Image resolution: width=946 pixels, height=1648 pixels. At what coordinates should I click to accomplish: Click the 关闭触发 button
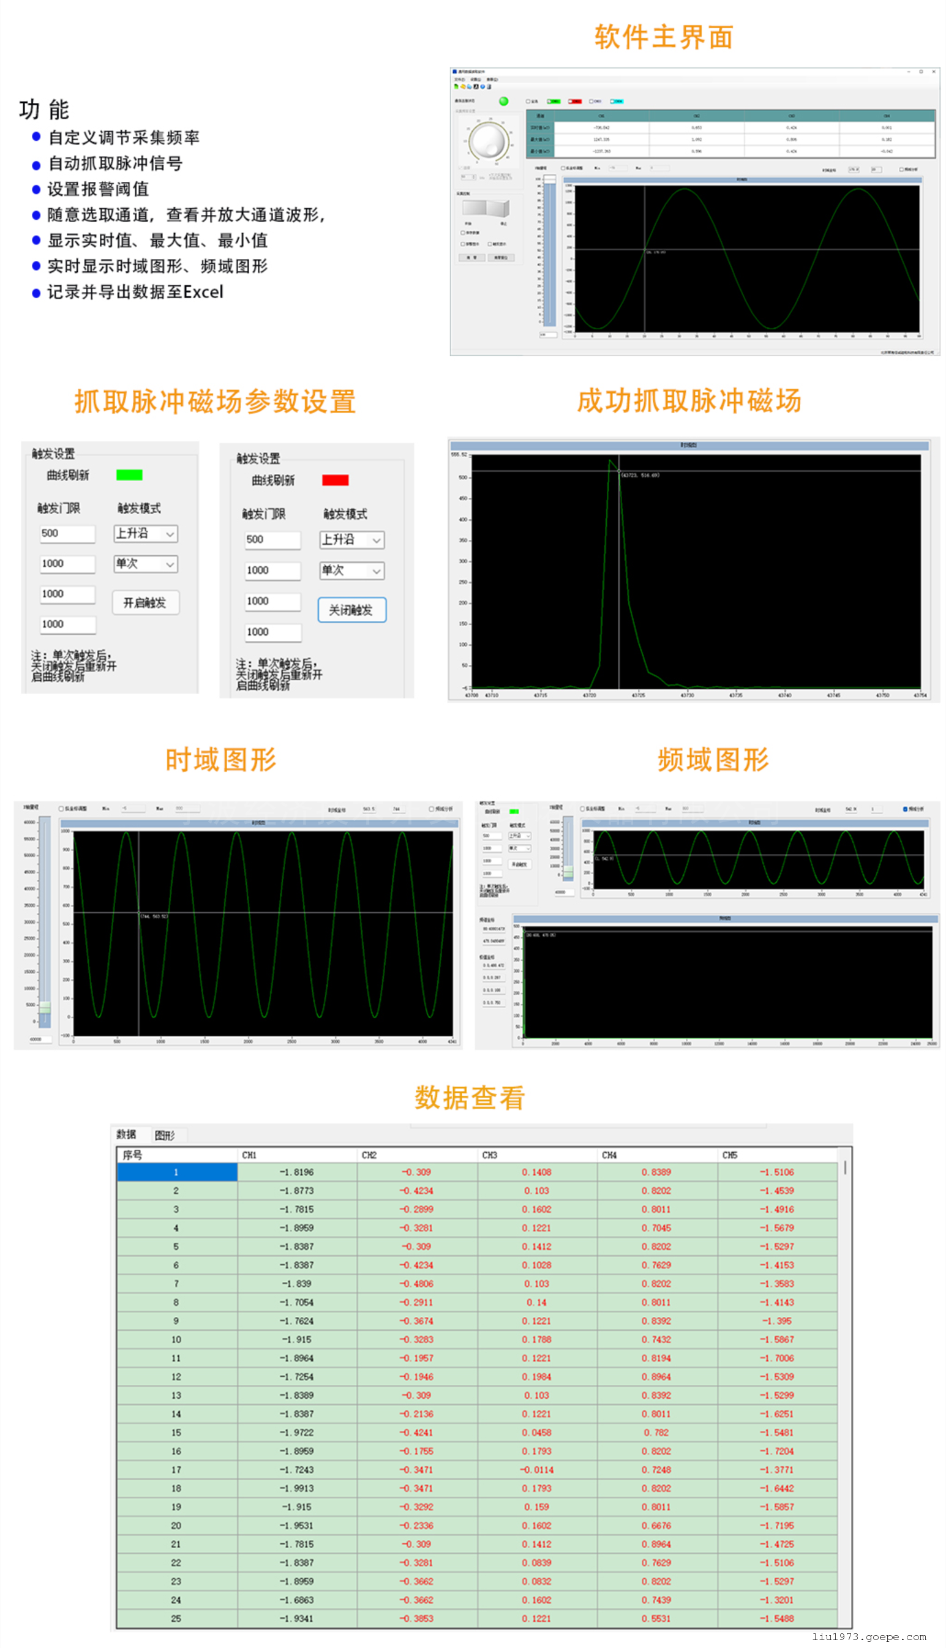351,610
